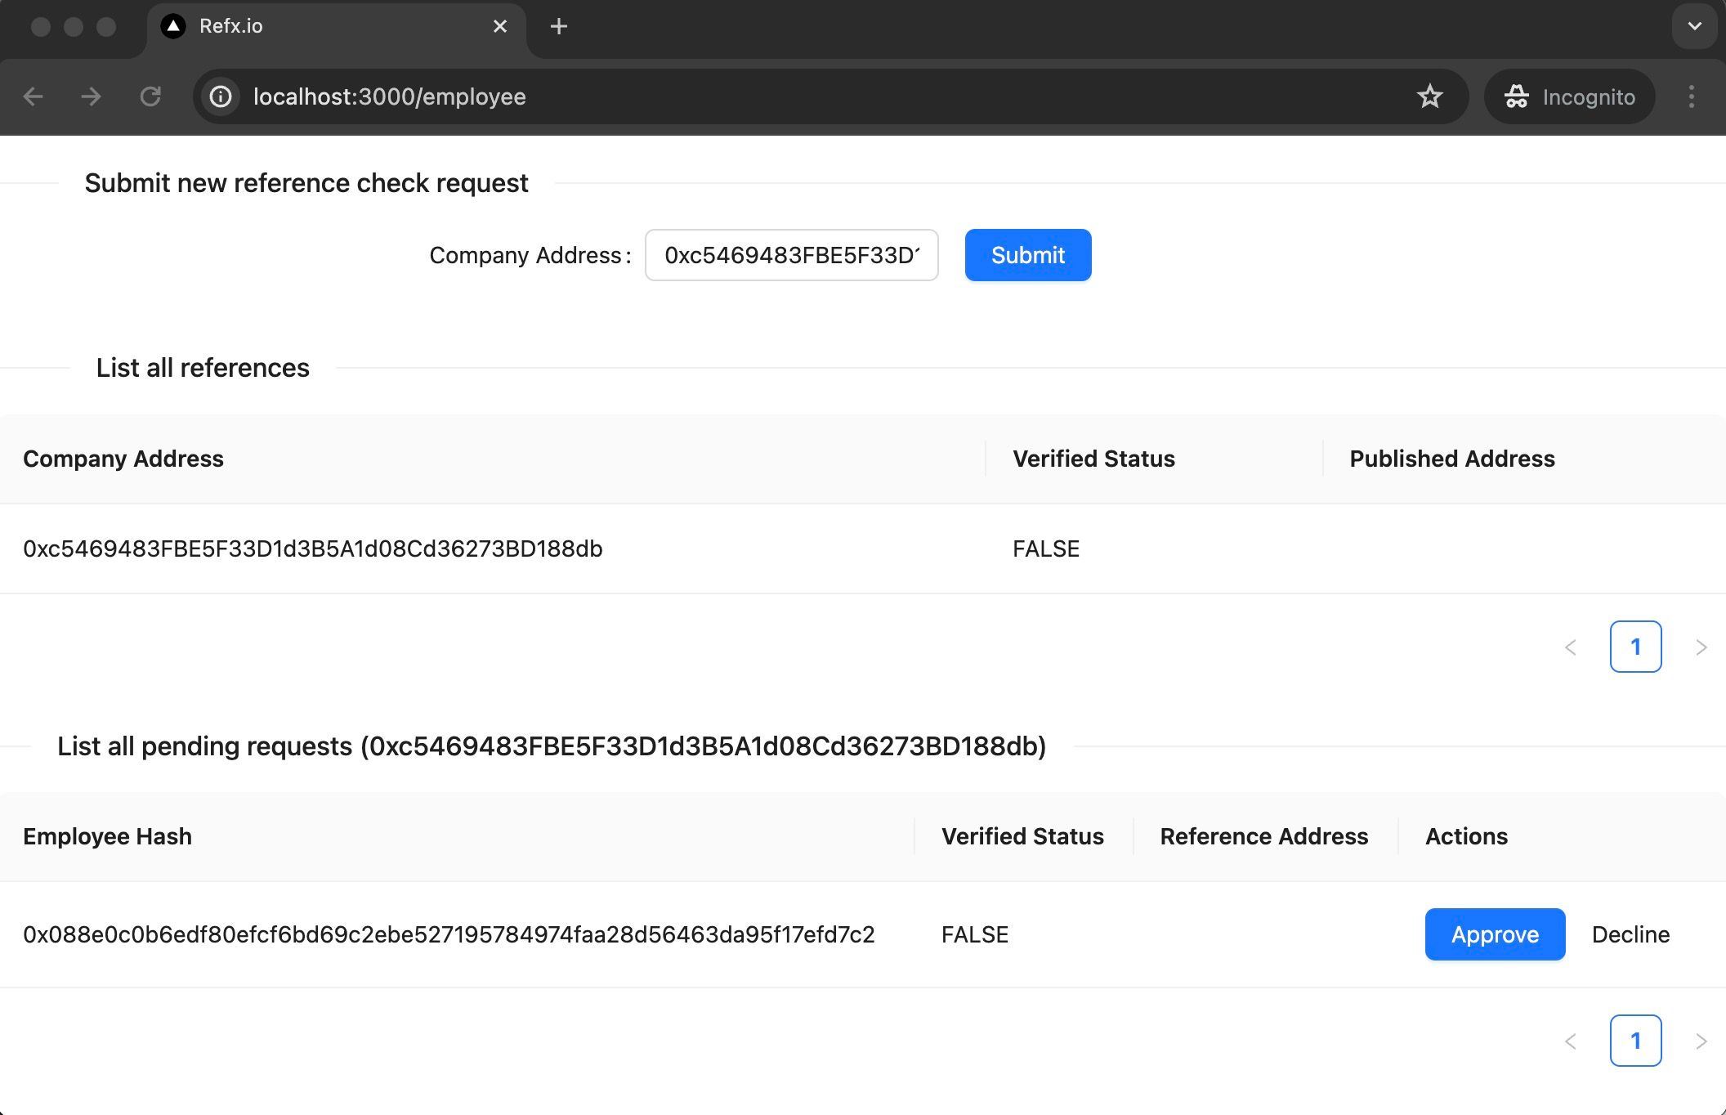Click the browser forward arrow
This screenshot has width=1726, height=1115.
coord(91,96)
